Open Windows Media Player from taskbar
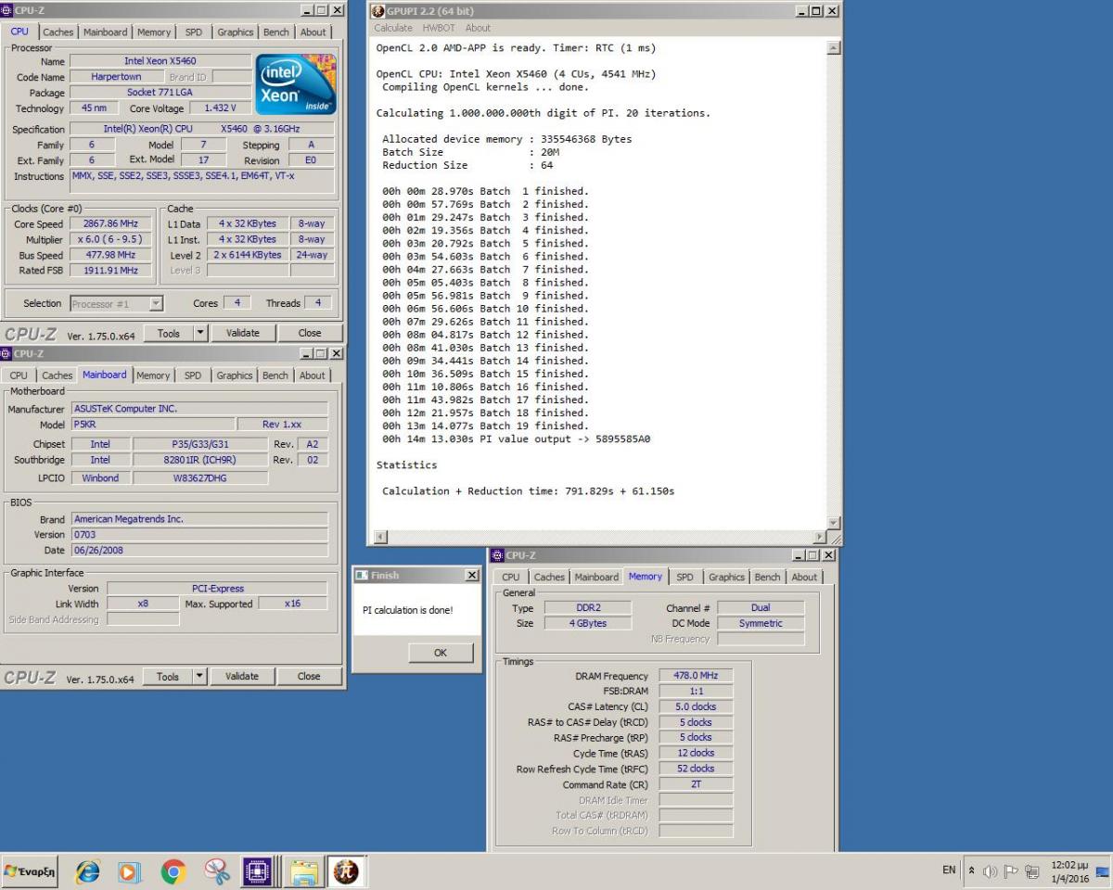1113x890 pixels. (x=130, y=871)
